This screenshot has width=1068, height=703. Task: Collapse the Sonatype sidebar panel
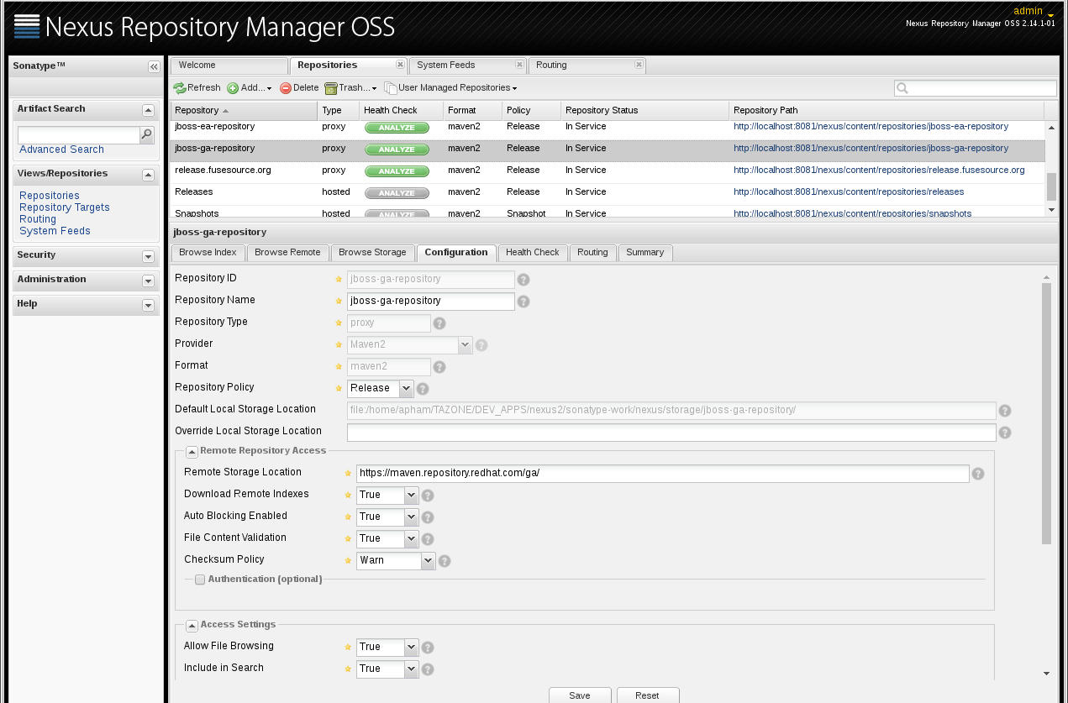pyautogui.click(x=154, y=66)
